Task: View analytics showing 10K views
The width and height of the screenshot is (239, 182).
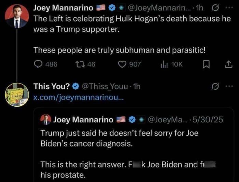Action: pos(164,64)
